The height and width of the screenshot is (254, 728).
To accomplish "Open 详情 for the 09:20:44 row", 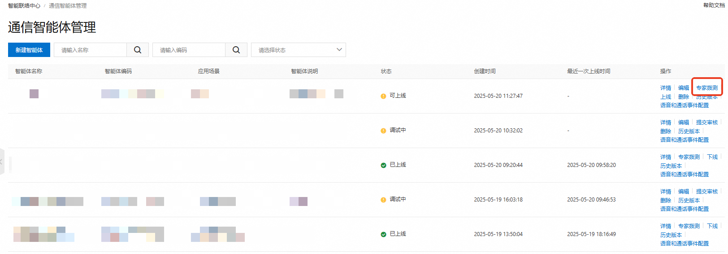I will pos(666,157).
